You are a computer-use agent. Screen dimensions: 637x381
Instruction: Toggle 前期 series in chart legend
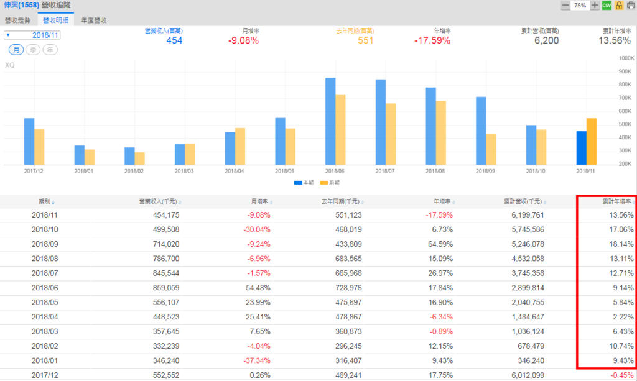point(330,183)
